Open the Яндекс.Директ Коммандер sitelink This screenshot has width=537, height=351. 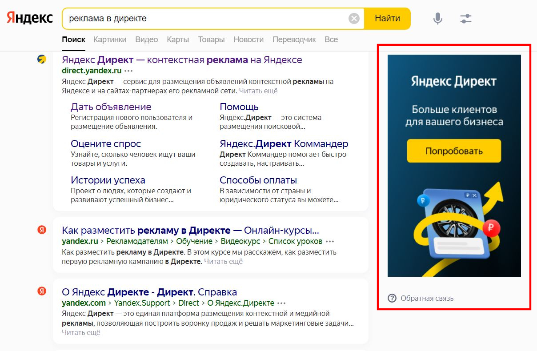(x=284, y=144)
